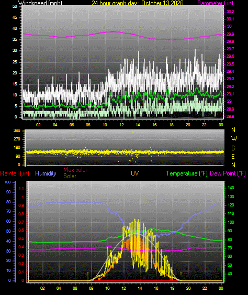Viewport: 248px width, 295px height.
Task: Click the blue Humidity legend label
Action: 46,173
